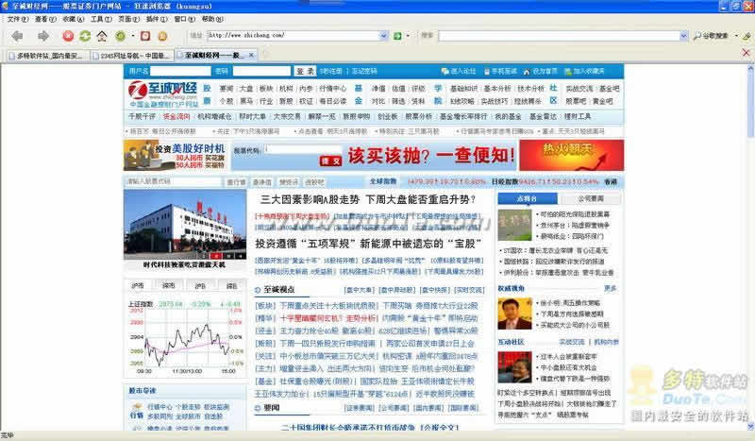Click the green Go button beside address bar

coord(397,36)
